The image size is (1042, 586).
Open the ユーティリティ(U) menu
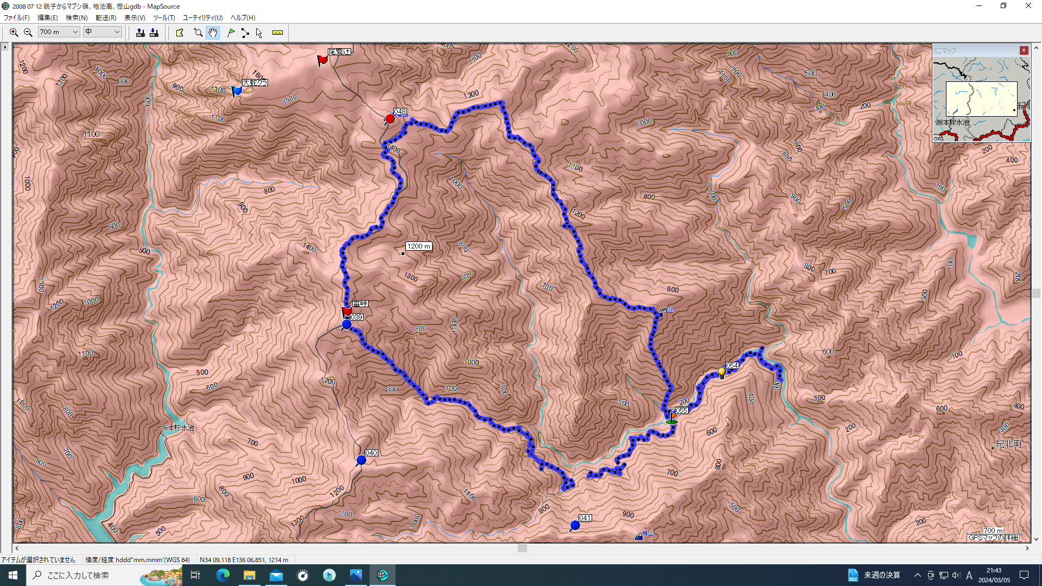pyautogui.click(x=202, y=17)
